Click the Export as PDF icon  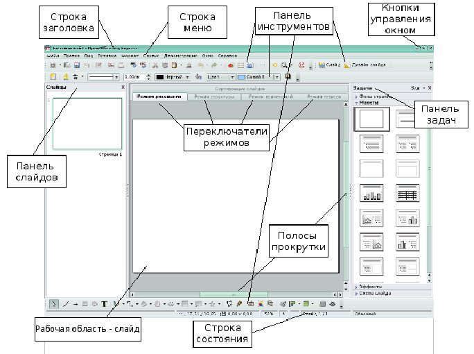pos(111,65)
